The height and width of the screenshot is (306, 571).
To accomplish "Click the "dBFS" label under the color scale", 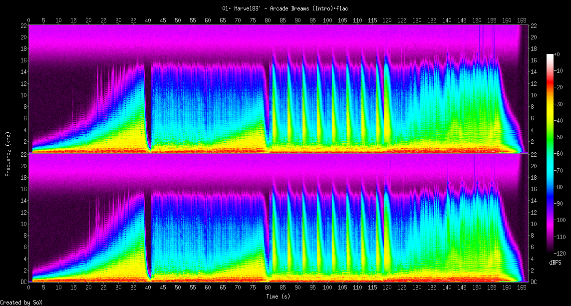I will point(555,262).
